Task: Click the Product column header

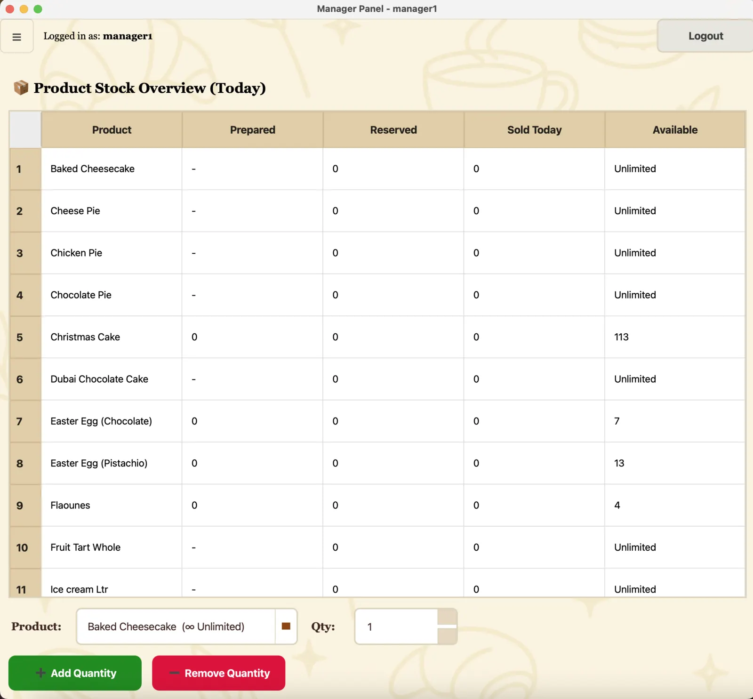Action: pos(111,130)
